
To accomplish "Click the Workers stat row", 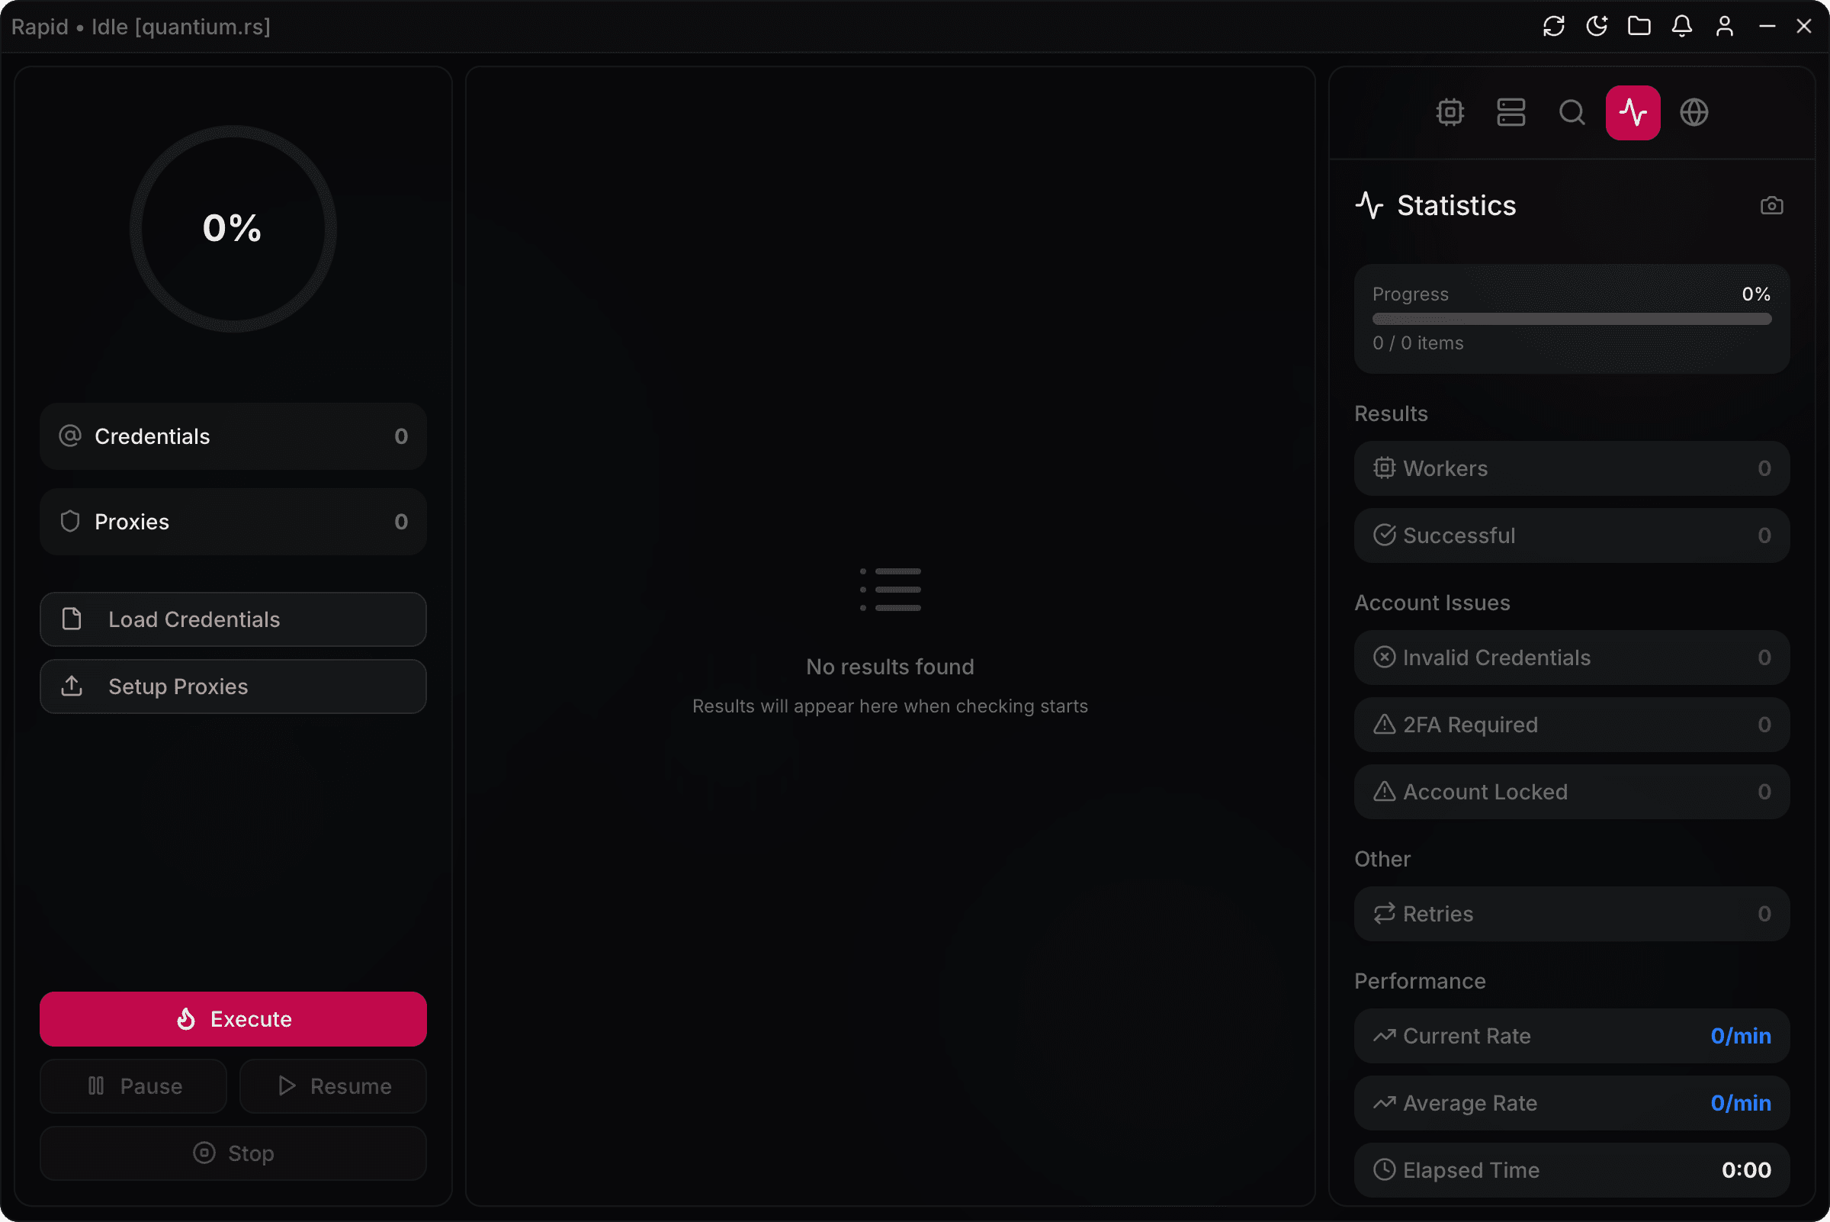I will [x=1572, y=468].
